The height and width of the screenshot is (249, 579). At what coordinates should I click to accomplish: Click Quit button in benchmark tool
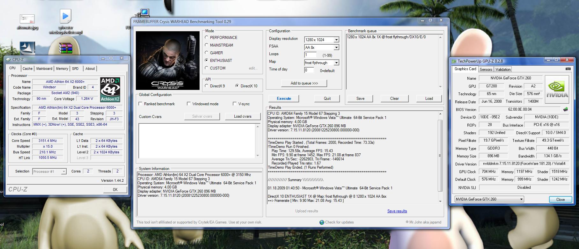coord(327,99)
